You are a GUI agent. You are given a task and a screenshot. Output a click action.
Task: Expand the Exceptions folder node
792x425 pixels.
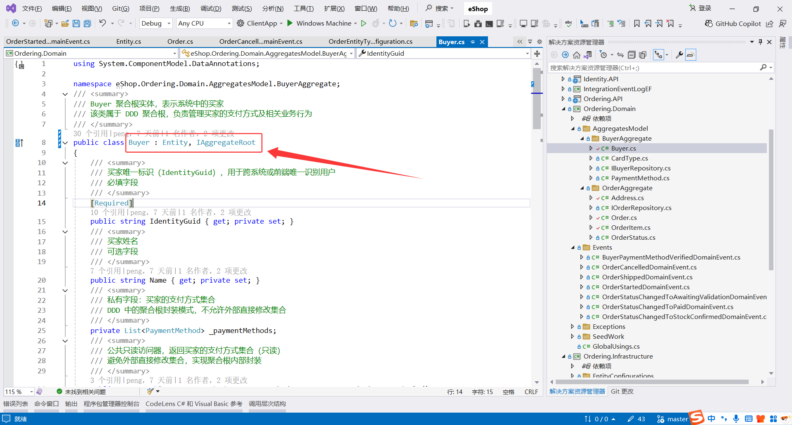[573, 326]
